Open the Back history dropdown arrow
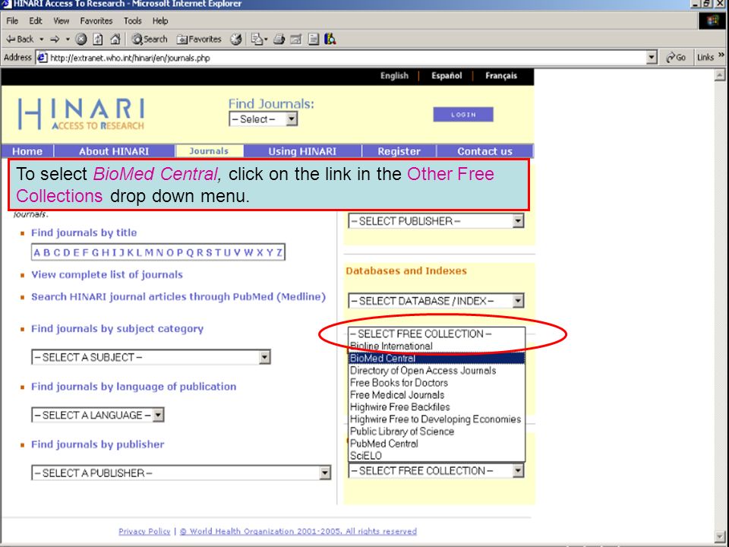The height and width of the screenshot is (547, 729). [x=41, y=39]
